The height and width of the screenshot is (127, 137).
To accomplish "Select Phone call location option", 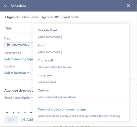I will (81, 63).
